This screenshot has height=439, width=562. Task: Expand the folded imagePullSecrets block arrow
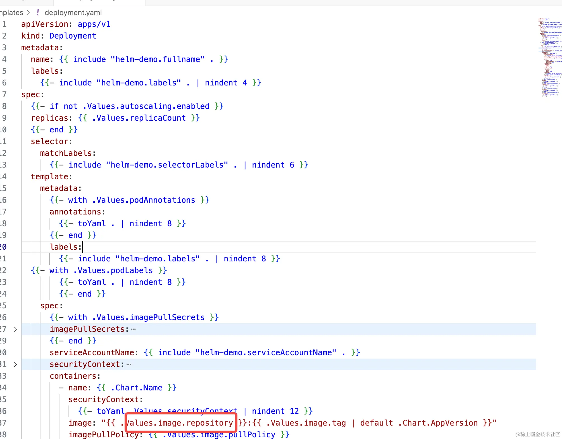click(15, 329)
